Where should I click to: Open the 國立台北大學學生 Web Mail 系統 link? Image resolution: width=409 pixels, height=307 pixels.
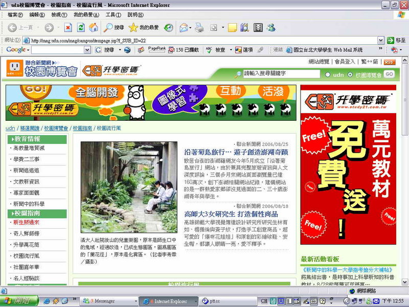(x=325, y=50)
